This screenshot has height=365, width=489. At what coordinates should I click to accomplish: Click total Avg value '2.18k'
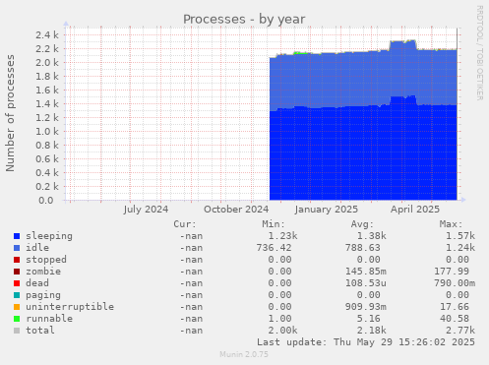(372, 331)
